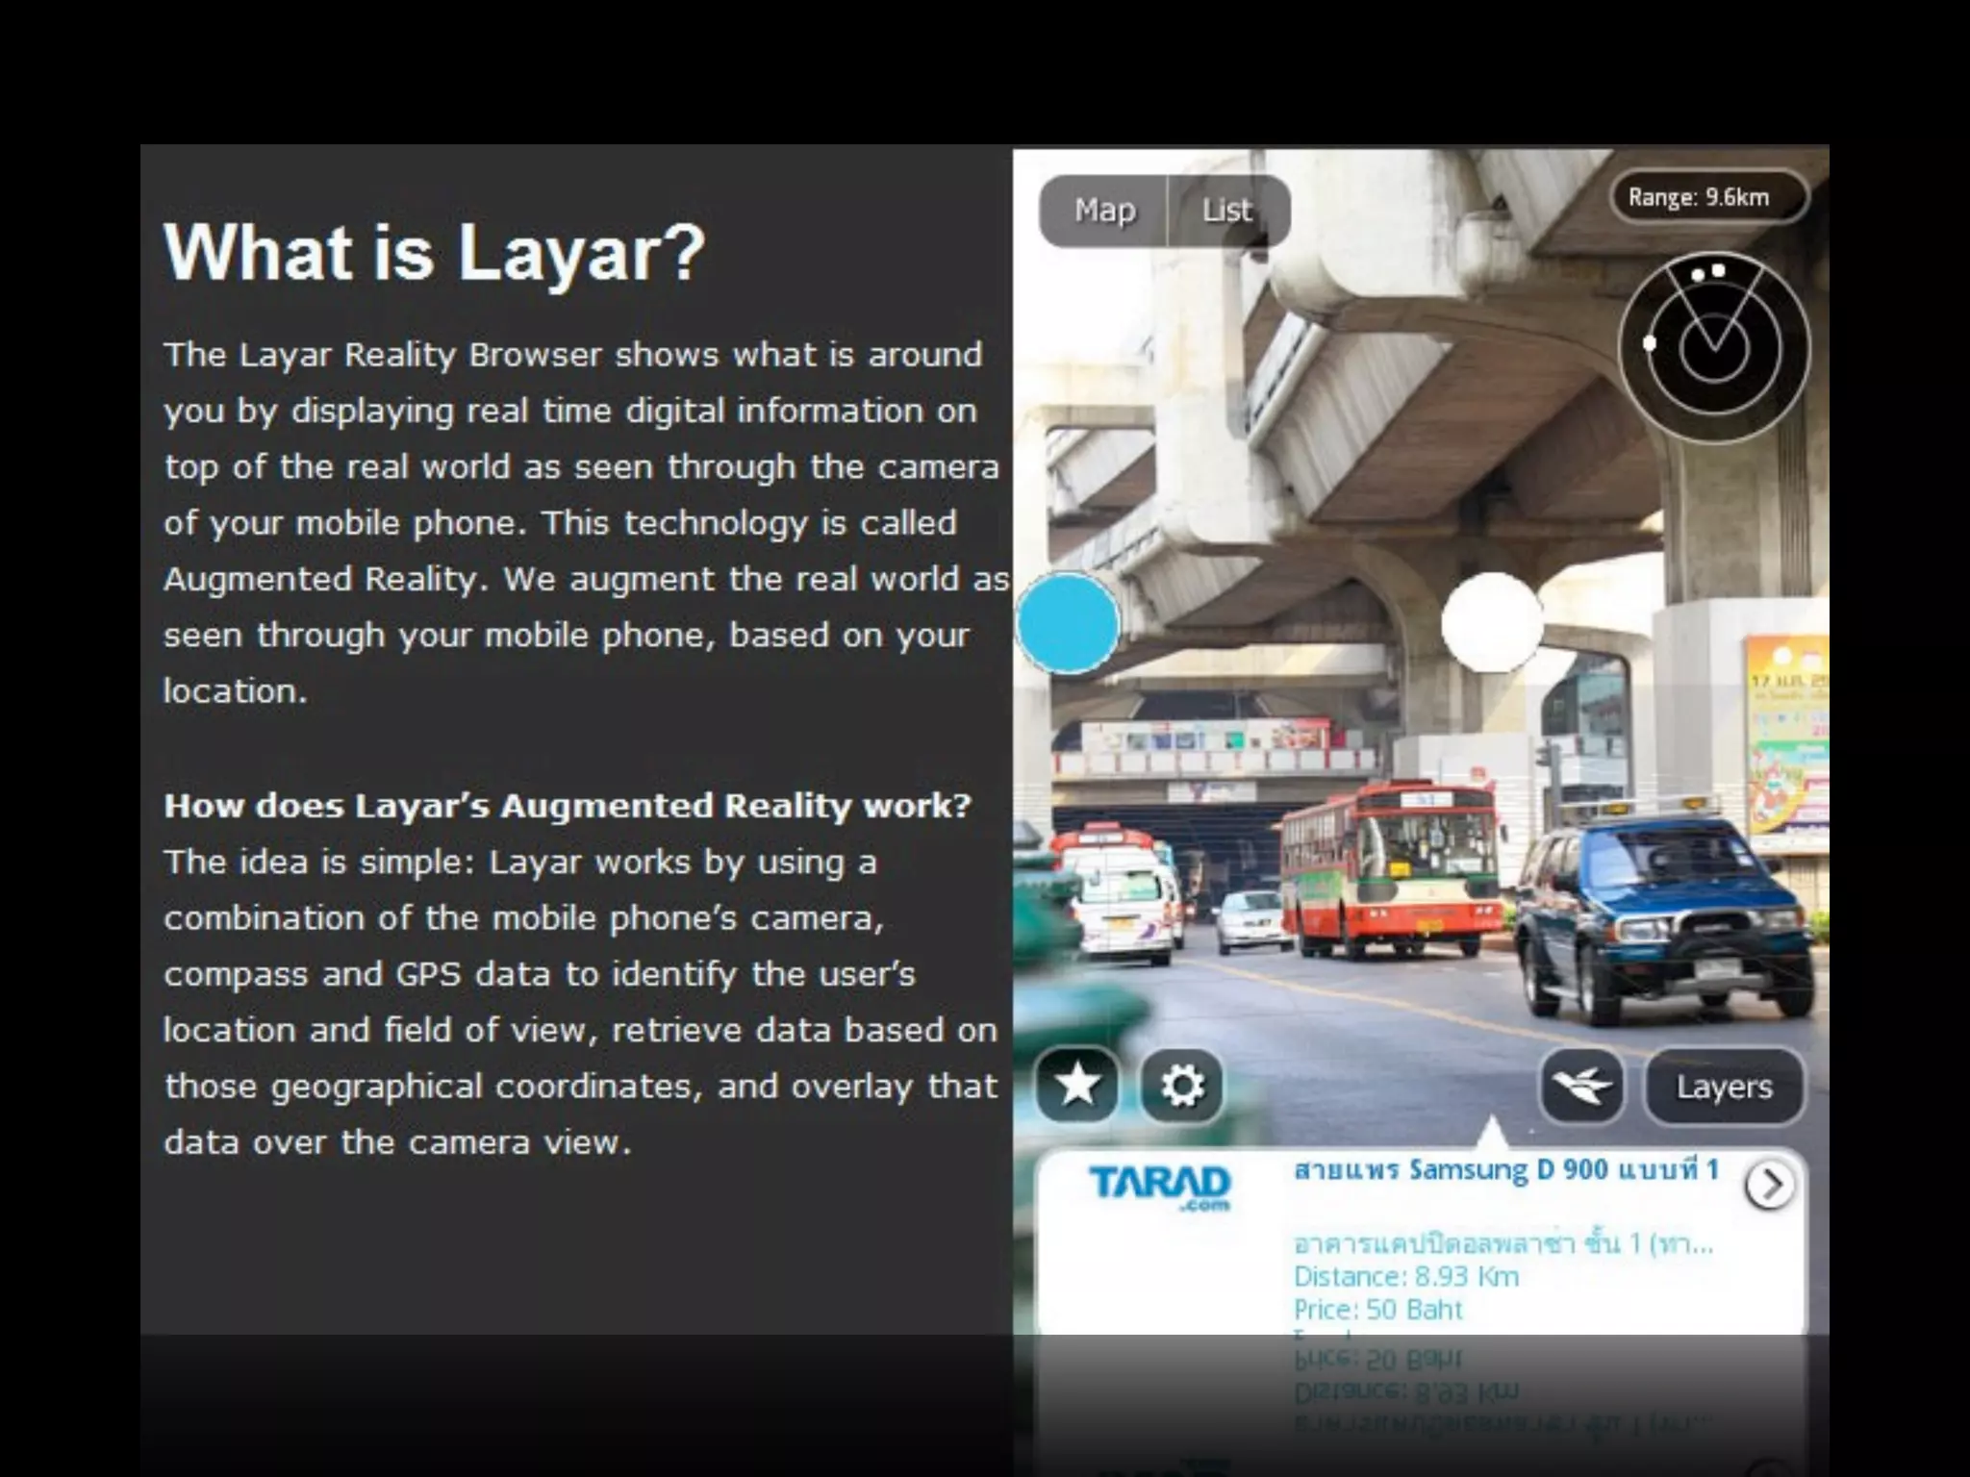Open the gear settings icon
Image resolution: width=1970 pixels, height=1477 pixels.
(x=1182, y=1086)
